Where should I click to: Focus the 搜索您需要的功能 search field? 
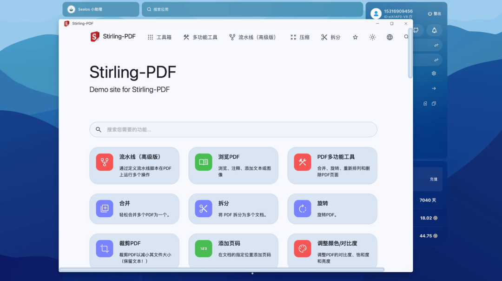pyautogui.click(x=233, y=129)
